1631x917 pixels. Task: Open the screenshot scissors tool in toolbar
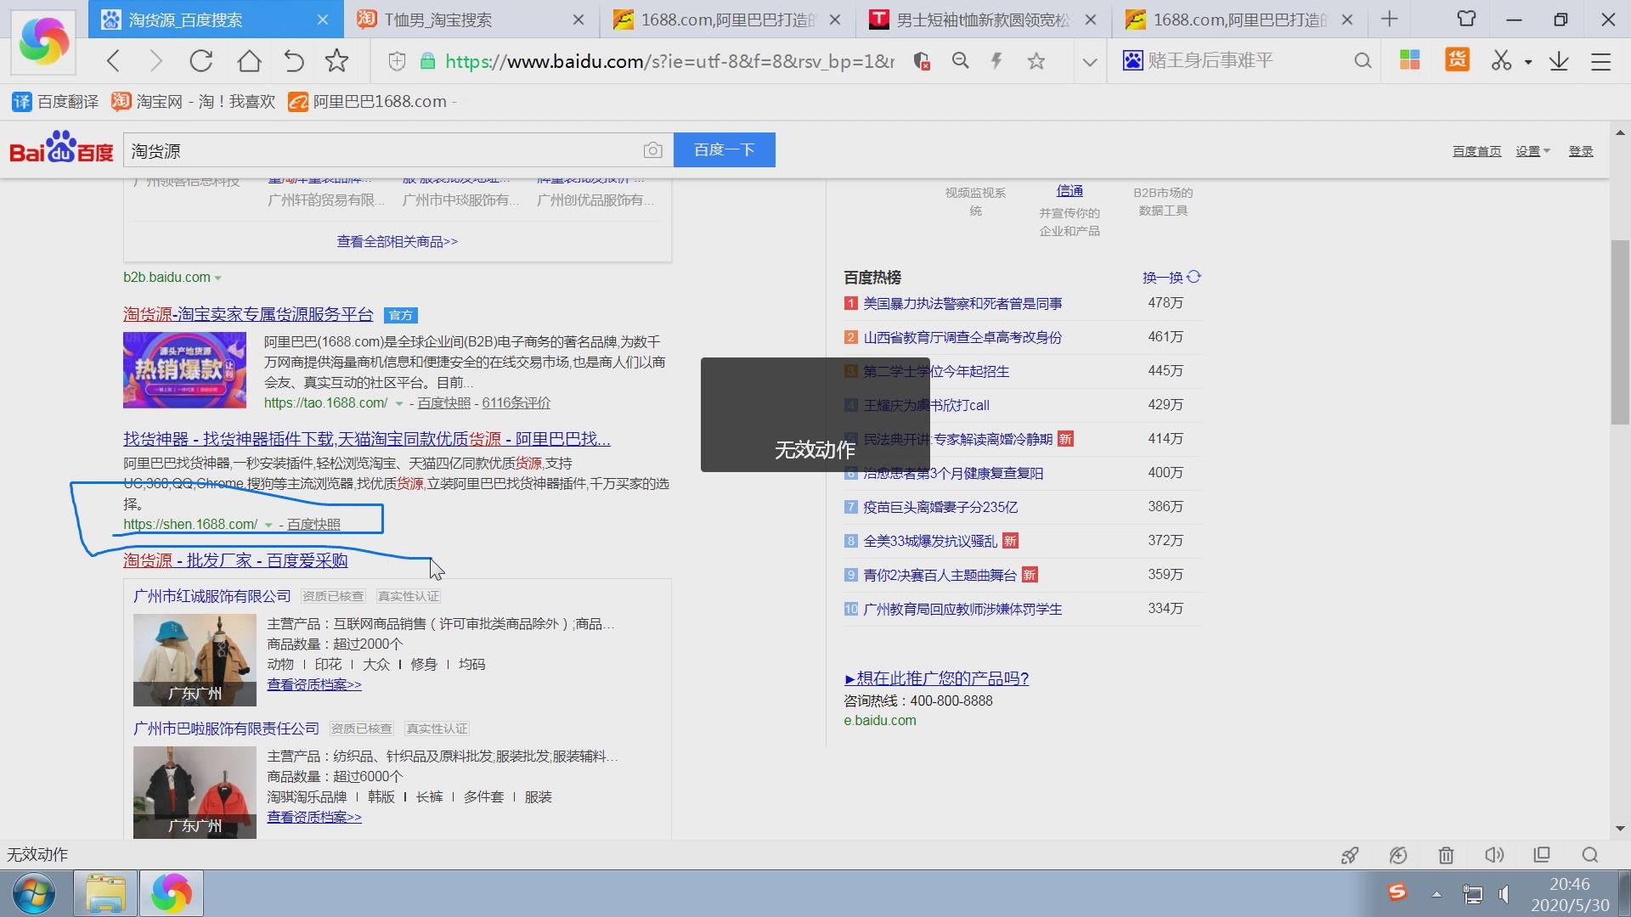[x=1501, y=60]
